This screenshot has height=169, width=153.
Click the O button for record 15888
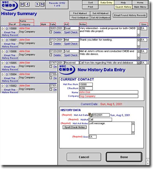7,29
